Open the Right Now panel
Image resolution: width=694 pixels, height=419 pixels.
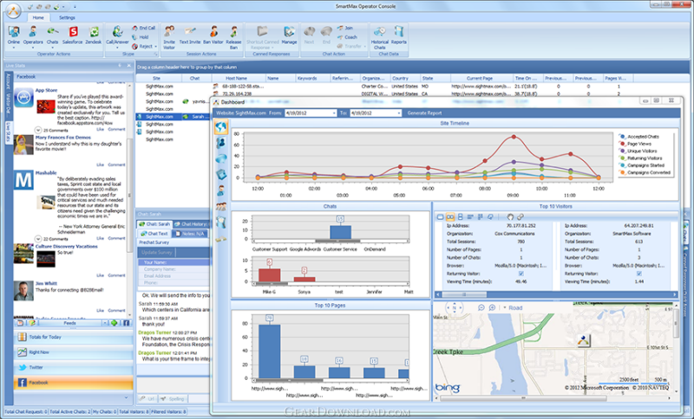click(x=74, y=352)
